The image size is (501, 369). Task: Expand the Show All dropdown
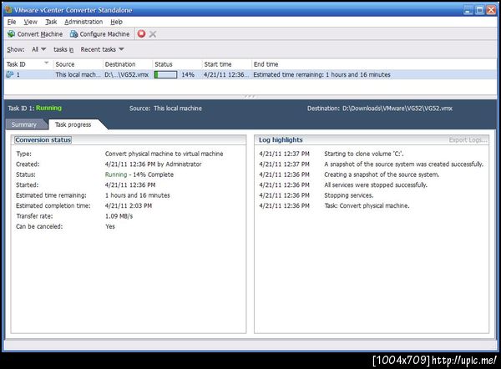(x=38, y=49)
